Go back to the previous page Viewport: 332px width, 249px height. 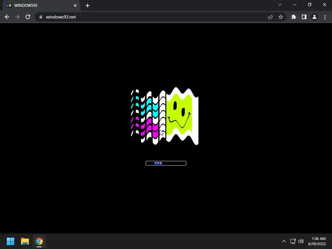[x=7, y=17]
